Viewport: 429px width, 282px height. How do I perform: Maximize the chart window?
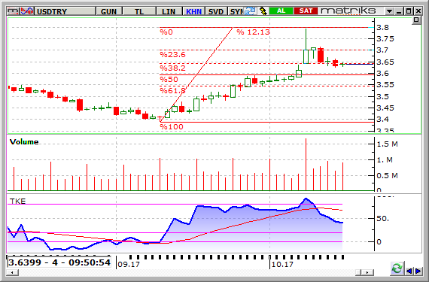click(x=409, y=11)
